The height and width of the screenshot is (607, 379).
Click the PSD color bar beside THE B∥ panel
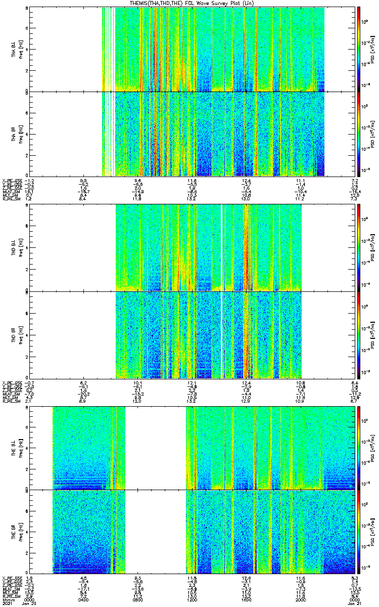click(x=359, y=531)
